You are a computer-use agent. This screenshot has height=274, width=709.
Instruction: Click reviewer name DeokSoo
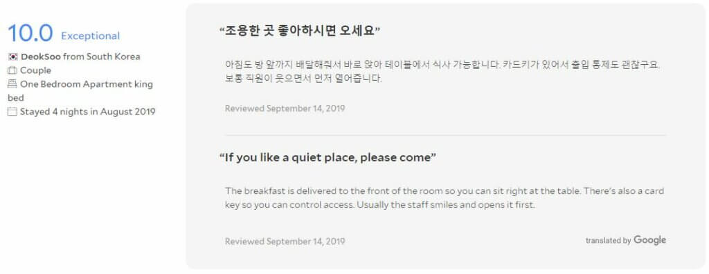pos(41,57)
